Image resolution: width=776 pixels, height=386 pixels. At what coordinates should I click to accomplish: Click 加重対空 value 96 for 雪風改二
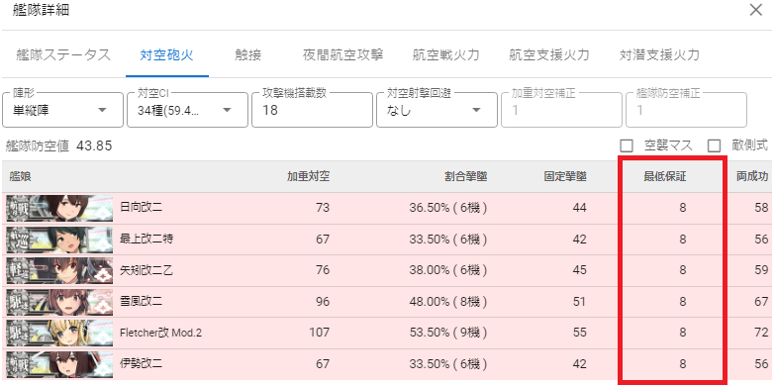point(323,302)
